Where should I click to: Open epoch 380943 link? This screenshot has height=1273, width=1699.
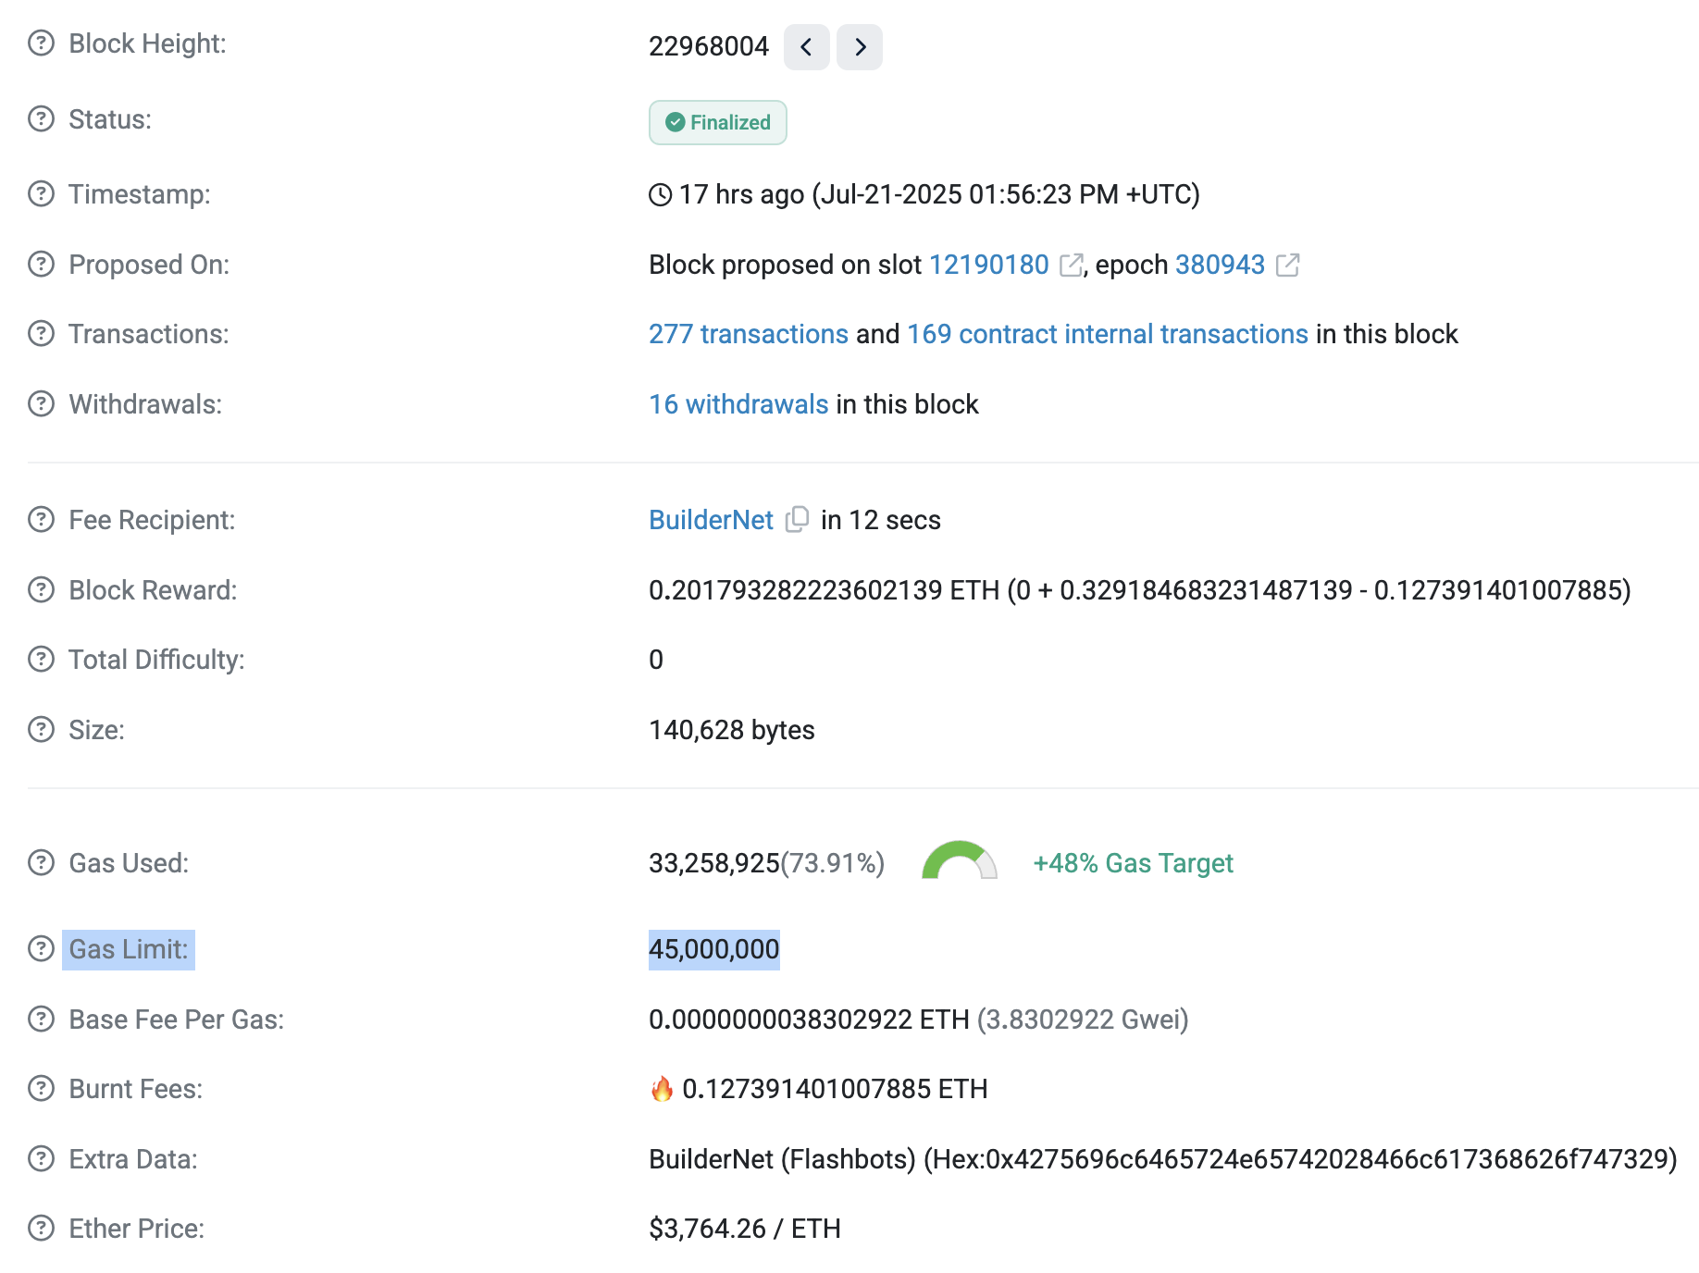1220,265
